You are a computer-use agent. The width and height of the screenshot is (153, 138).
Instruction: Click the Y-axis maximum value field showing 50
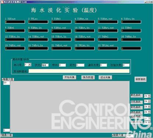tap(6, 83)
